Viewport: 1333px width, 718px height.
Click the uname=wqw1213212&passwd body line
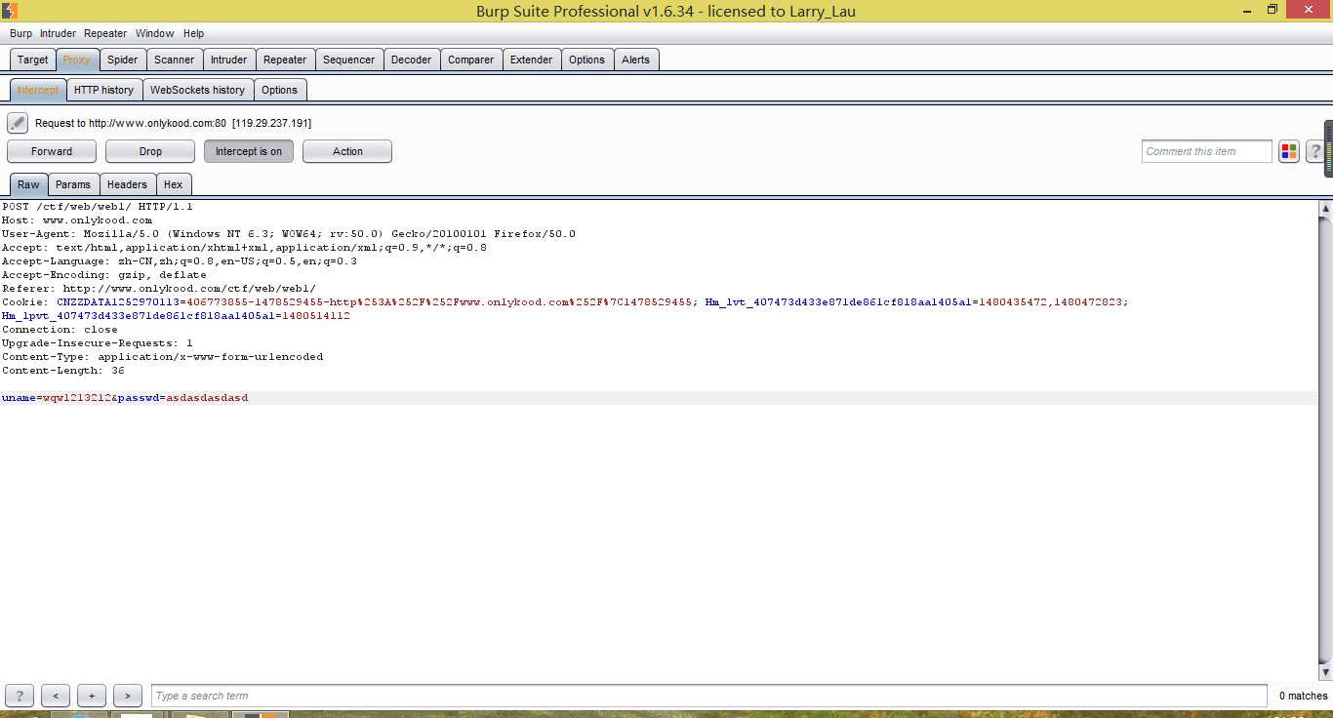125,398
